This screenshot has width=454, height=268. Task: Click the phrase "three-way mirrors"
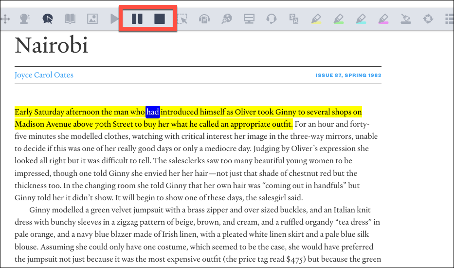pyautogui.click(x=322, y=136)
